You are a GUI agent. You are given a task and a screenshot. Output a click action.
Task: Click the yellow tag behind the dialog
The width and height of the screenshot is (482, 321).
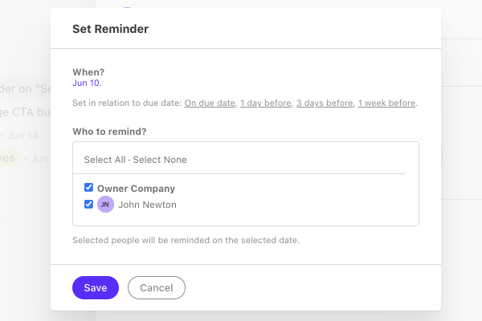click(10, 158)
